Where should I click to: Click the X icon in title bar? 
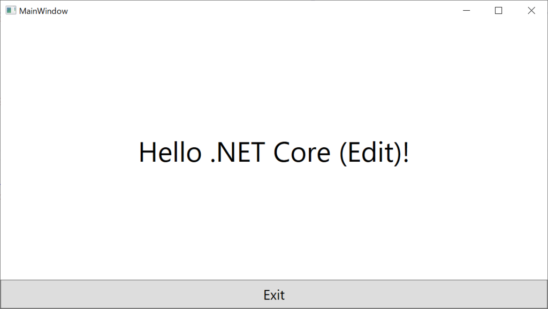pyautogui.click(x=531, y=11)
